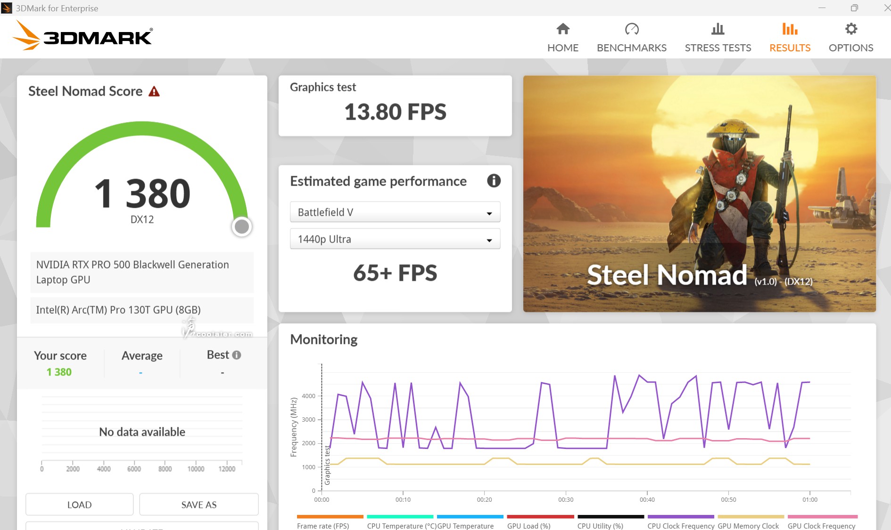Switch to the Results tab
Image resolution: width=891 pixels, height=530 pixels.
[790, 38]
